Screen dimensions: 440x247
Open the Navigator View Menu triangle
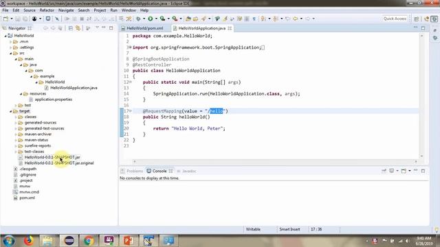click(x=97, y=27)
